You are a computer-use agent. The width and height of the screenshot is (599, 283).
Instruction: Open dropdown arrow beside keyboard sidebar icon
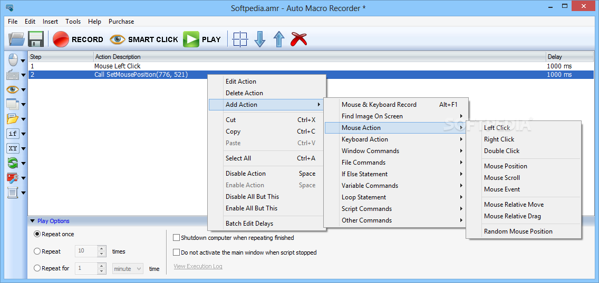23,75
